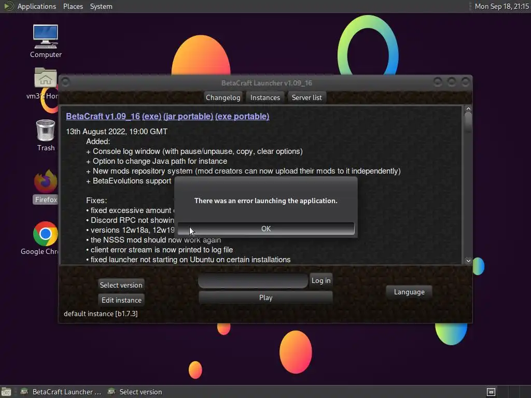Switch to Select version taskbar entry
531x398 pixels.
coord(135,392)
